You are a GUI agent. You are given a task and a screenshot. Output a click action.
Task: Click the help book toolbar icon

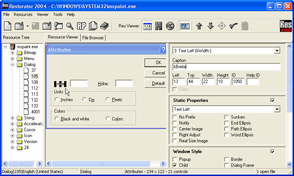pos(105,26)
